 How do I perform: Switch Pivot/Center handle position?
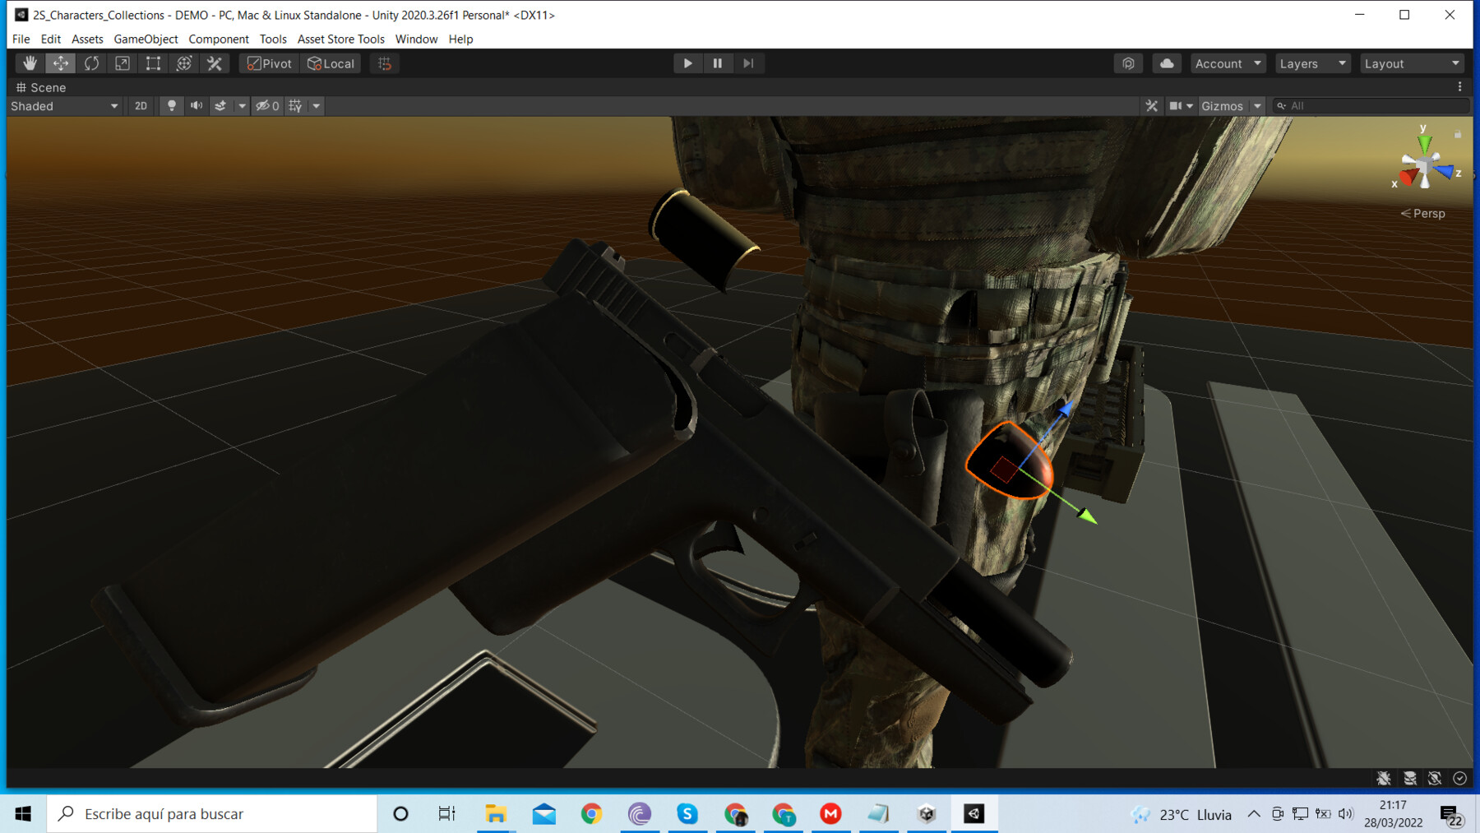[270, 63]
